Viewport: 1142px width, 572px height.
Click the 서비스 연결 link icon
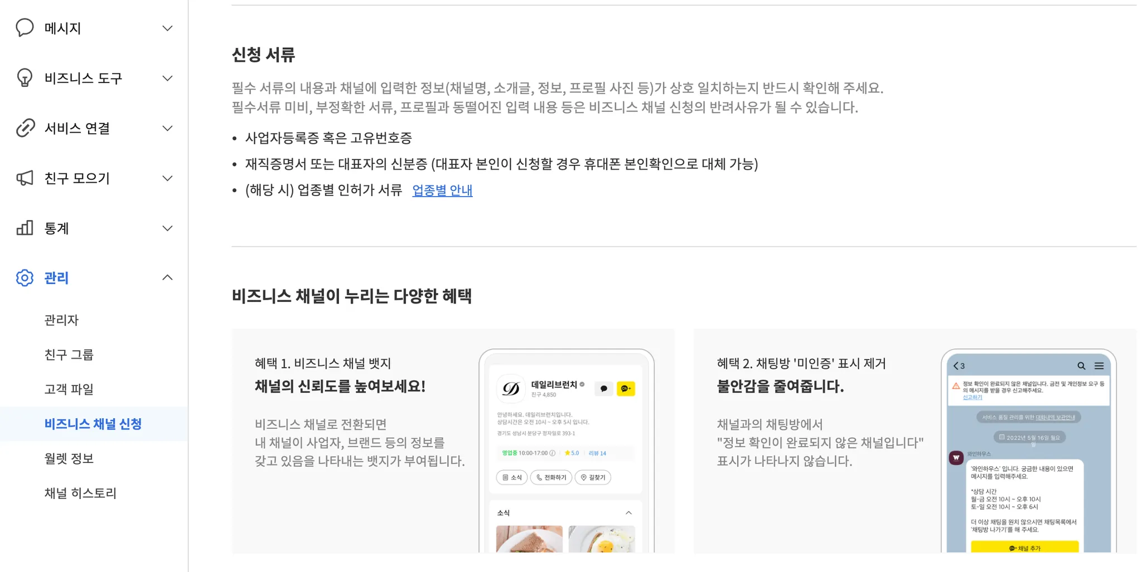[x=25, y=128]
